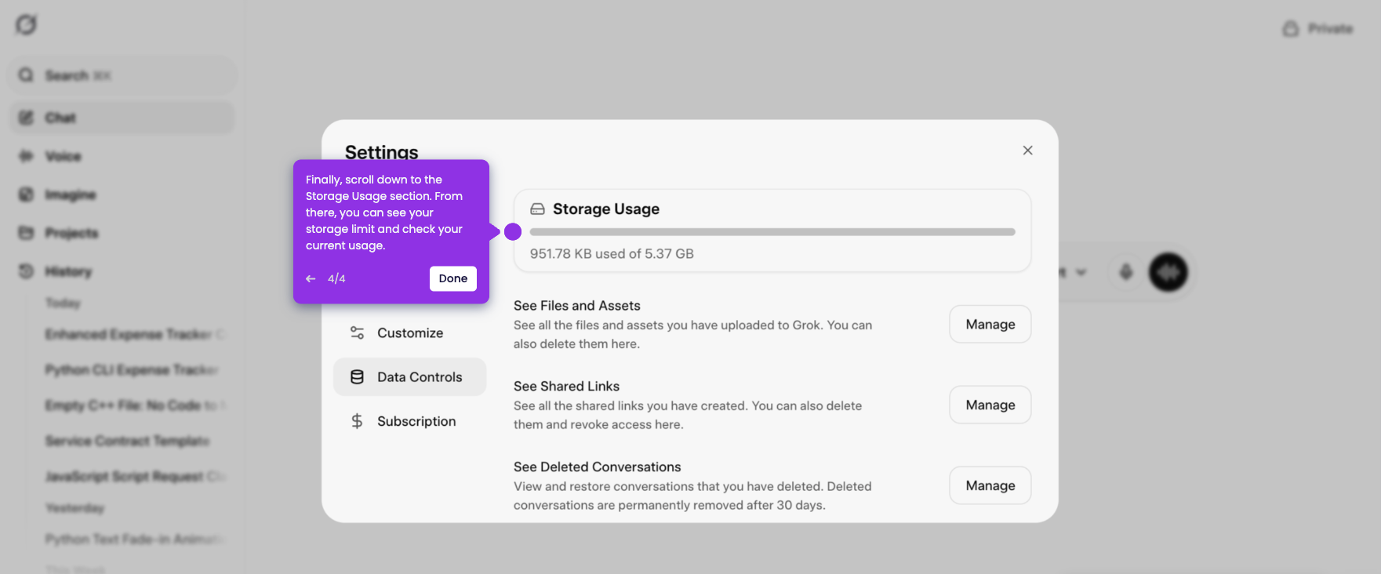The width and height of the screenshot is (1381, 574).
Task: Click Manage for Deleted Conversations
Action: (990, 486)
